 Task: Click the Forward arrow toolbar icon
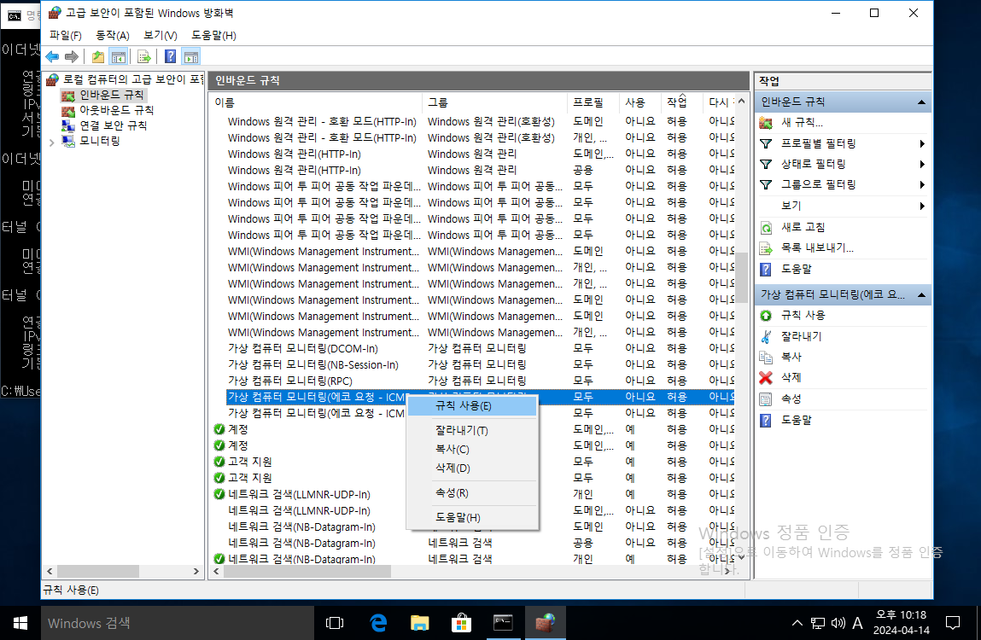[x=72, y=57]
